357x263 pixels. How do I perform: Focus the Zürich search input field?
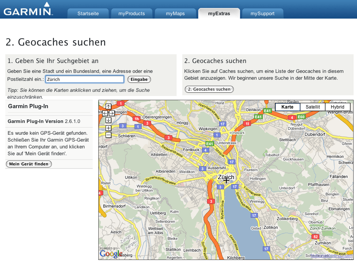[84, 79]
